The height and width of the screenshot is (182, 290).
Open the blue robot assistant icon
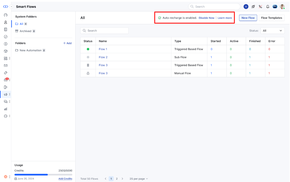coord(275,7)
